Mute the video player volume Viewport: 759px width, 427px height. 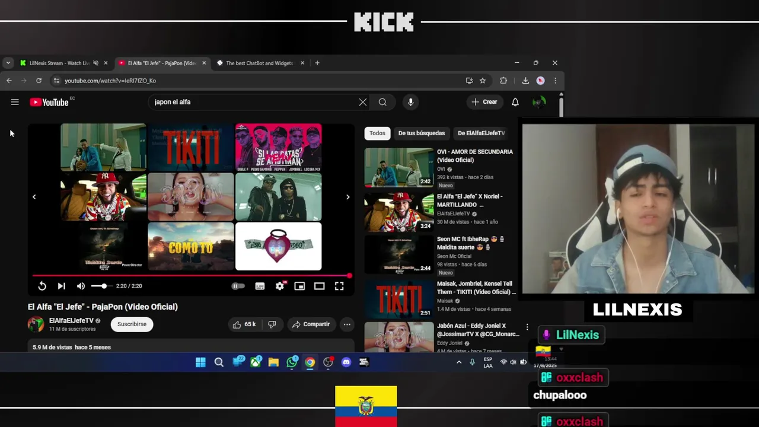[x=81, y=286]
